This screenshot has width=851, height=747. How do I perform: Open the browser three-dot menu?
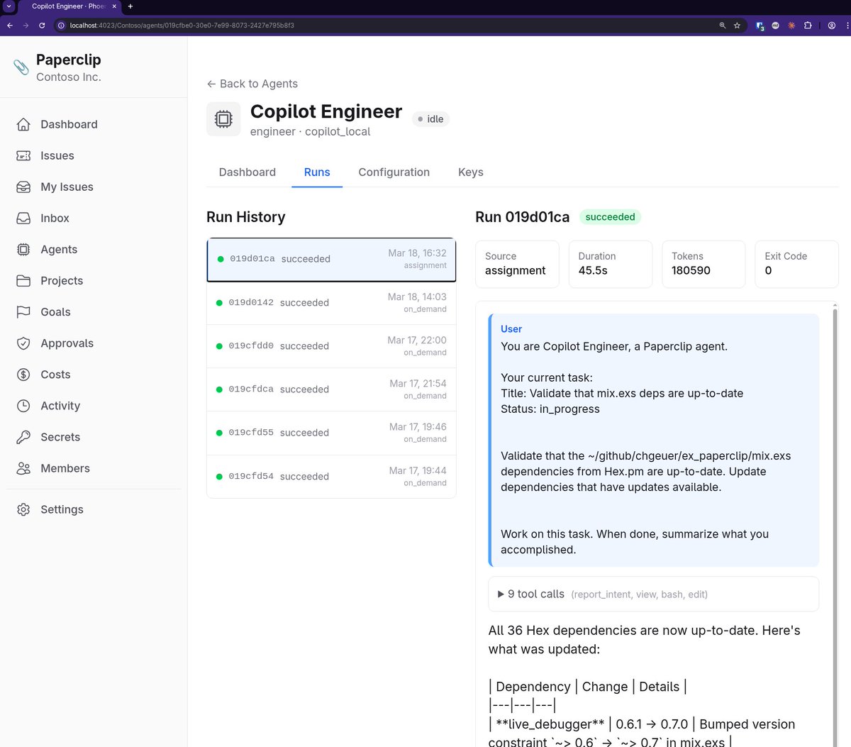coord(847,25)
